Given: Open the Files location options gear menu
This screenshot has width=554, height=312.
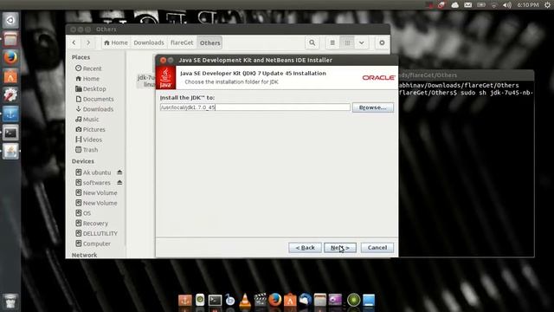Looking at the screenshot, I should 382,42.
